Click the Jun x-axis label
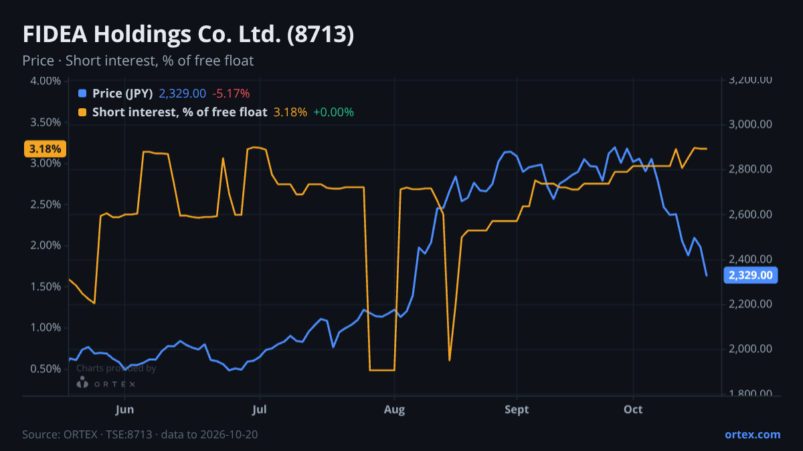 tap(125, 410)
